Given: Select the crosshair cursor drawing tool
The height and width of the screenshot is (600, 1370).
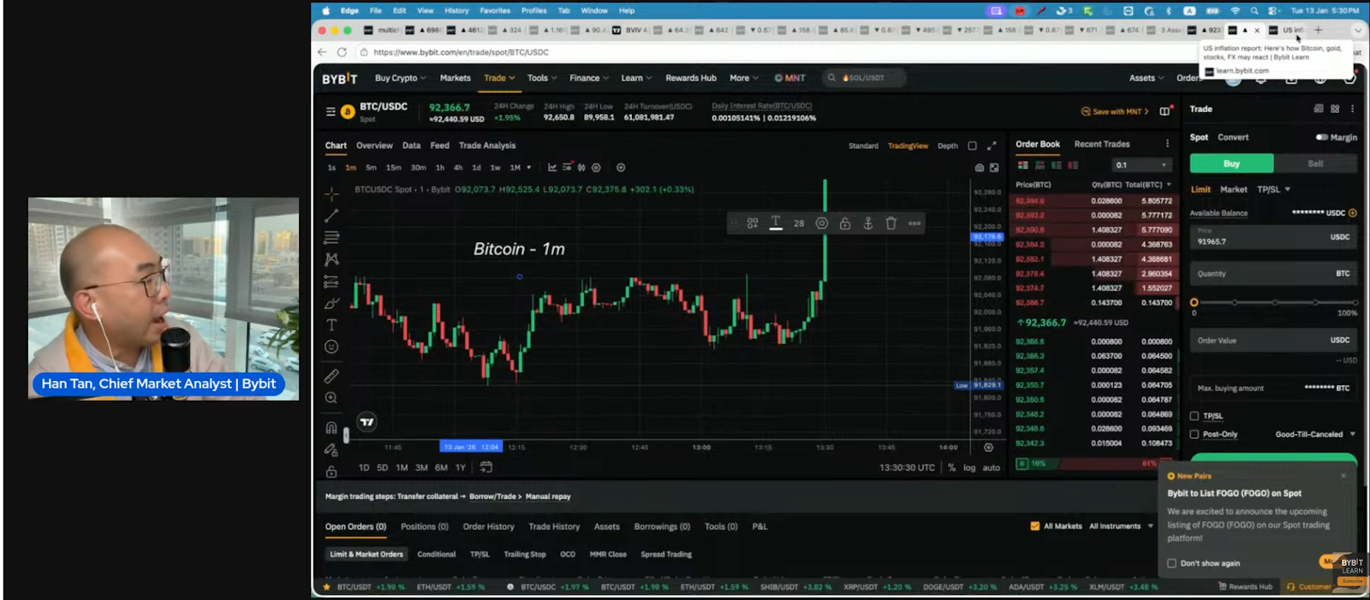Looking at the screenshot, I should [x=331, y=193].
